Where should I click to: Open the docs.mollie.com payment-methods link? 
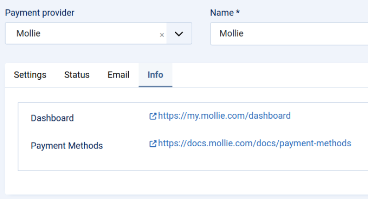255,144
